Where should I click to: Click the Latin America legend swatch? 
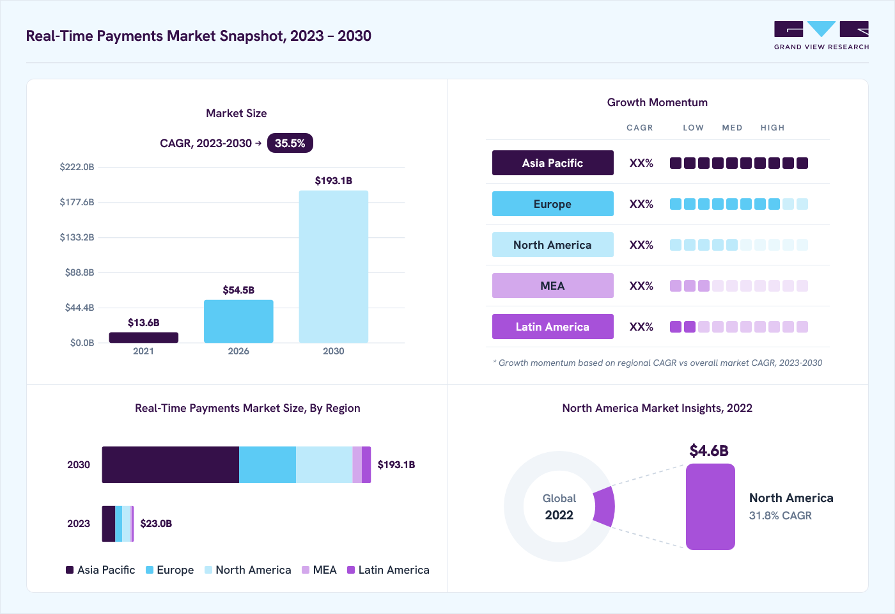coord(351,570)
